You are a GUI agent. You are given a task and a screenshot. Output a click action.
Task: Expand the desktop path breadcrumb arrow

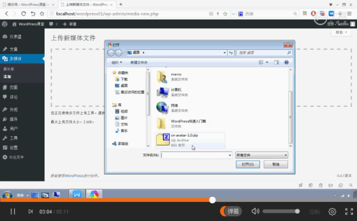pyautogui.click(x=143, y=52)
